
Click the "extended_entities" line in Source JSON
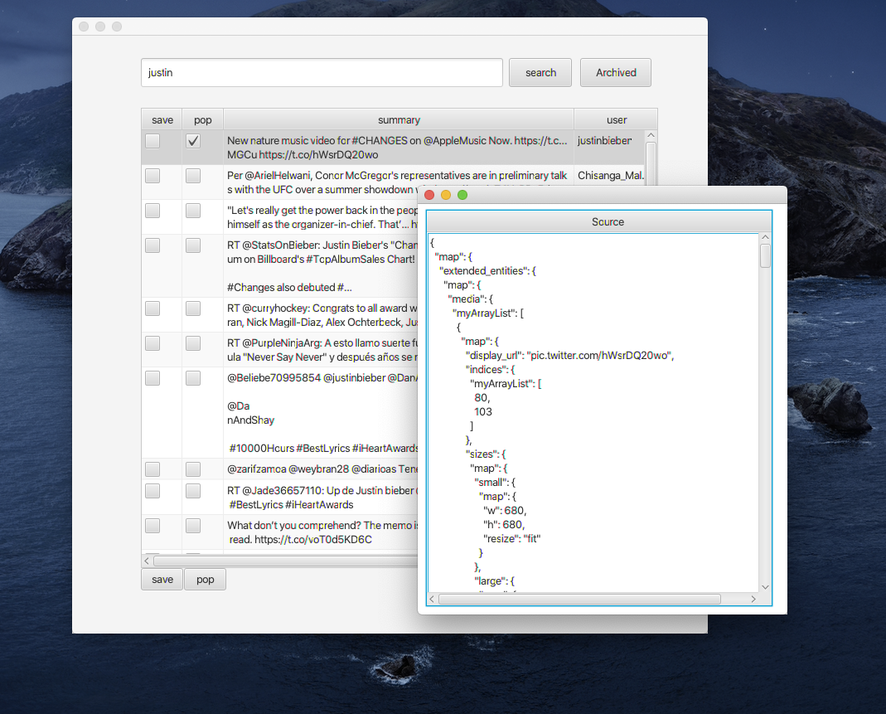(x=487, y=271)
